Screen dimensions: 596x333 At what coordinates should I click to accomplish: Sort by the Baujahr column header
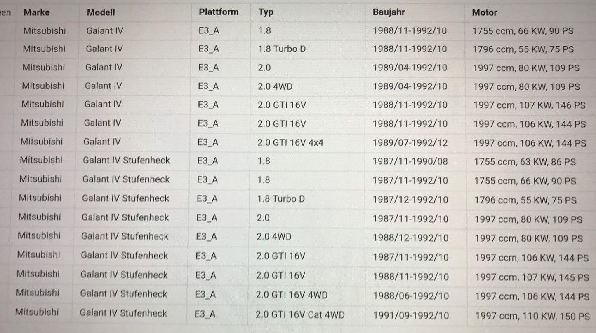point(389,12)
